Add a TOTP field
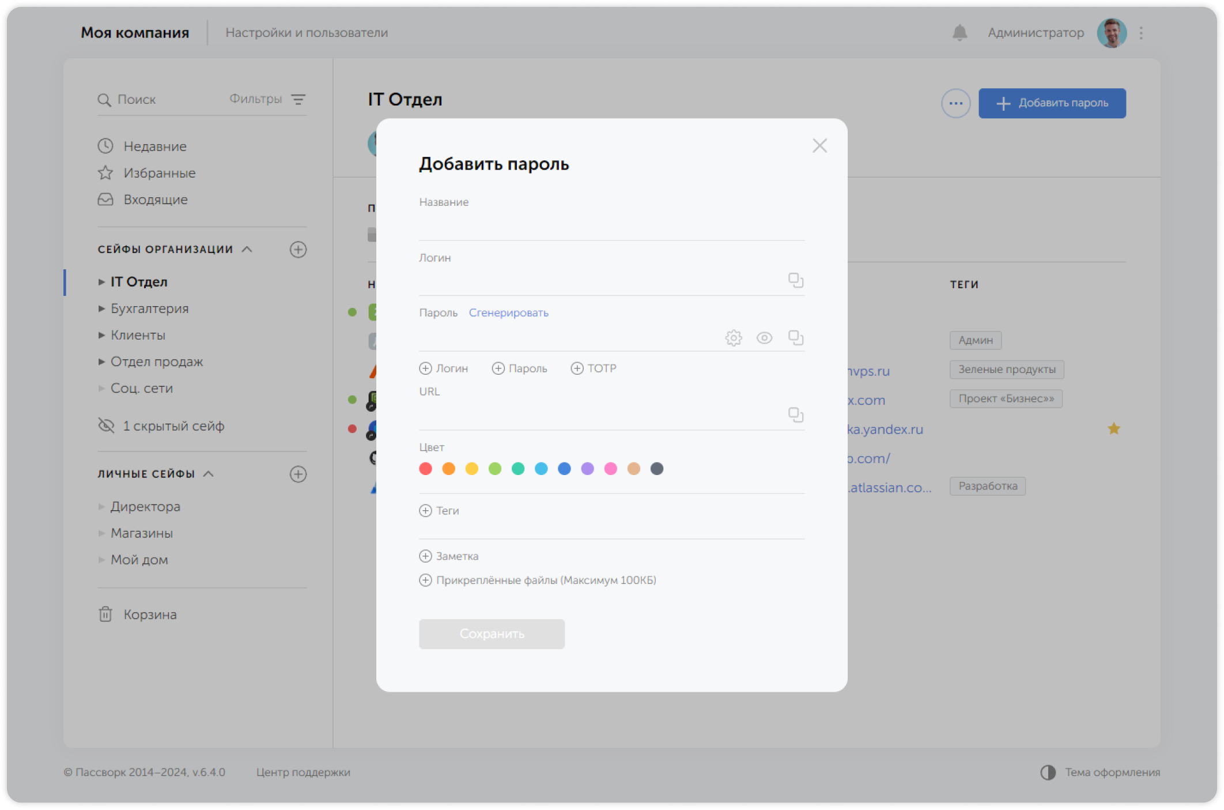 pyautogui.click(x=594, y=368)
